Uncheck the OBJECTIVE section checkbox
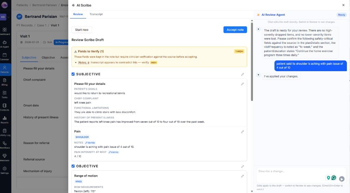The image size is (350, 193). (73, 166)
